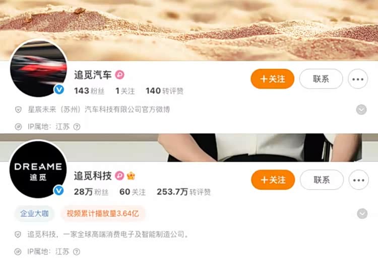Expand 追觅汽车 profile details chevron

[361, 110]
